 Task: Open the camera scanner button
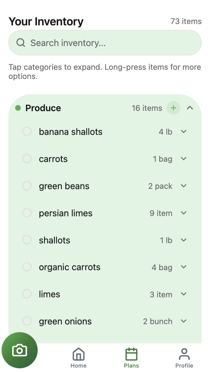(19, 350)
